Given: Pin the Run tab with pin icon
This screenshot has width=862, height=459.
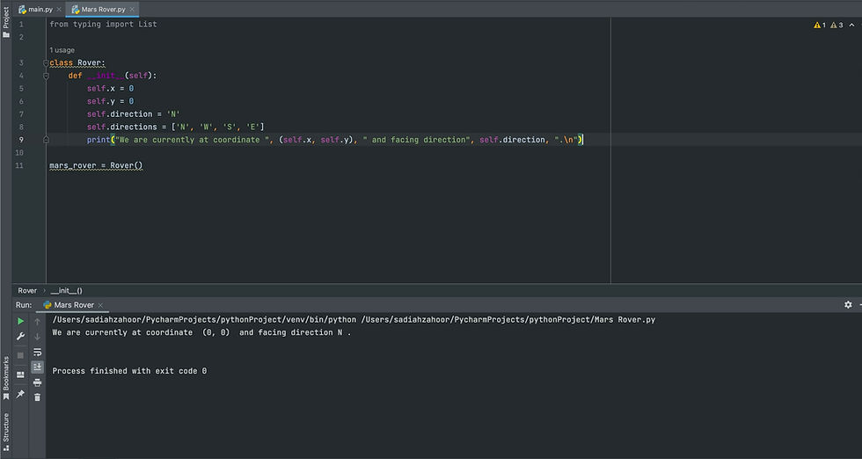Looking at the screenshot, I should (x=20, y=394).
